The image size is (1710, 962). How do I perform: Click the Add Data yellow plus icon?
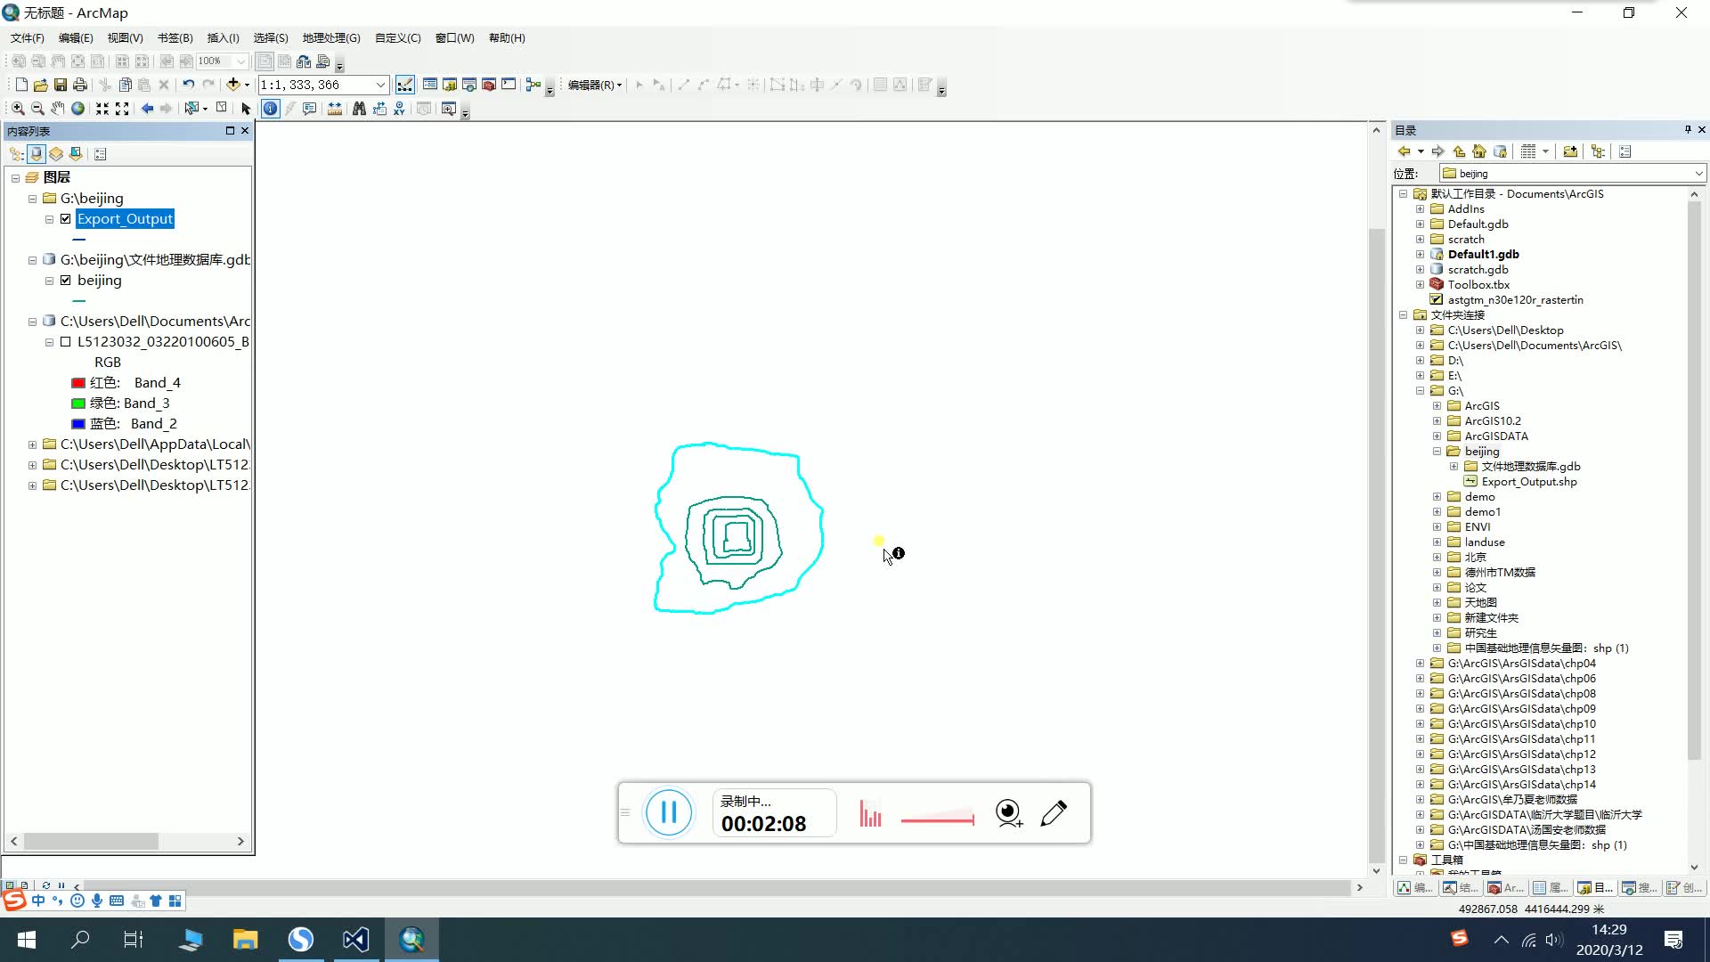[x=234, y=85]
